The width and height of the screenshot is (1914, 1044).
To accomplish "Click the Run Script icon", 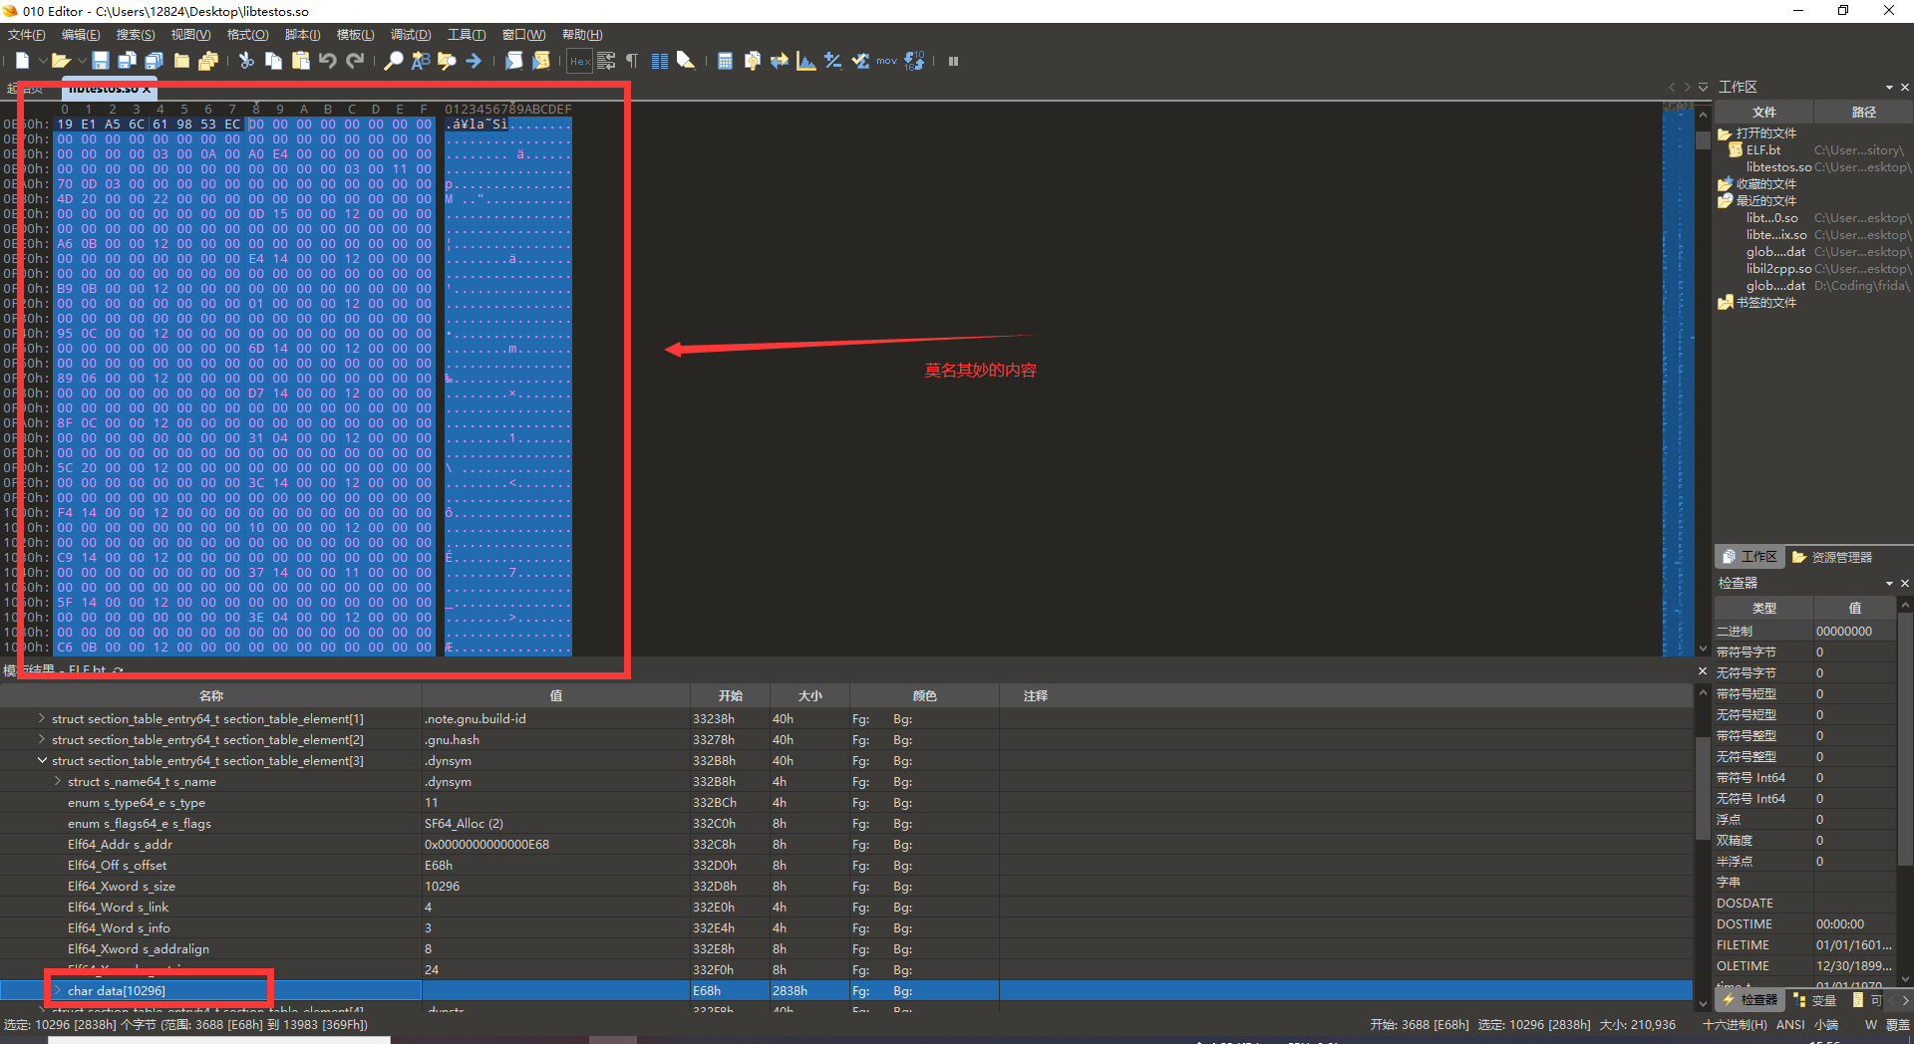I will click(513, 61).
